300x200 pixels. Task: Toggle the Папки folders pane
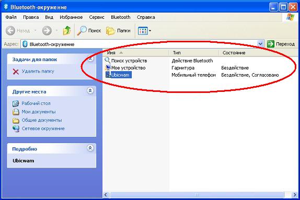118,31
